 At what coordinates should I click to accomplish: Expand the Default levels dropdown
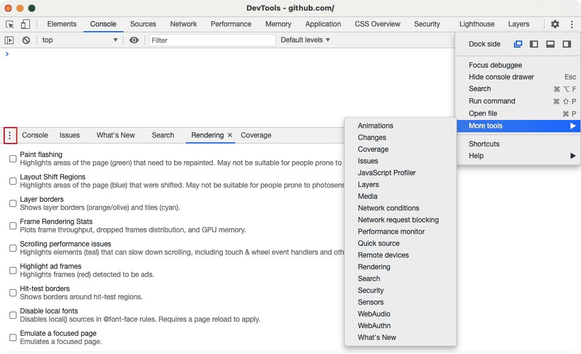coord(305,40)
